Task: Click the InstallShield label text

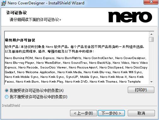Action: (x=11, y=106)
